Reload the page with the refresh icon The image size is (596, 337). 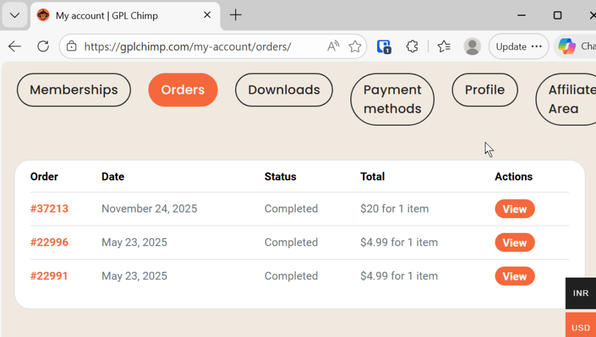43,47
